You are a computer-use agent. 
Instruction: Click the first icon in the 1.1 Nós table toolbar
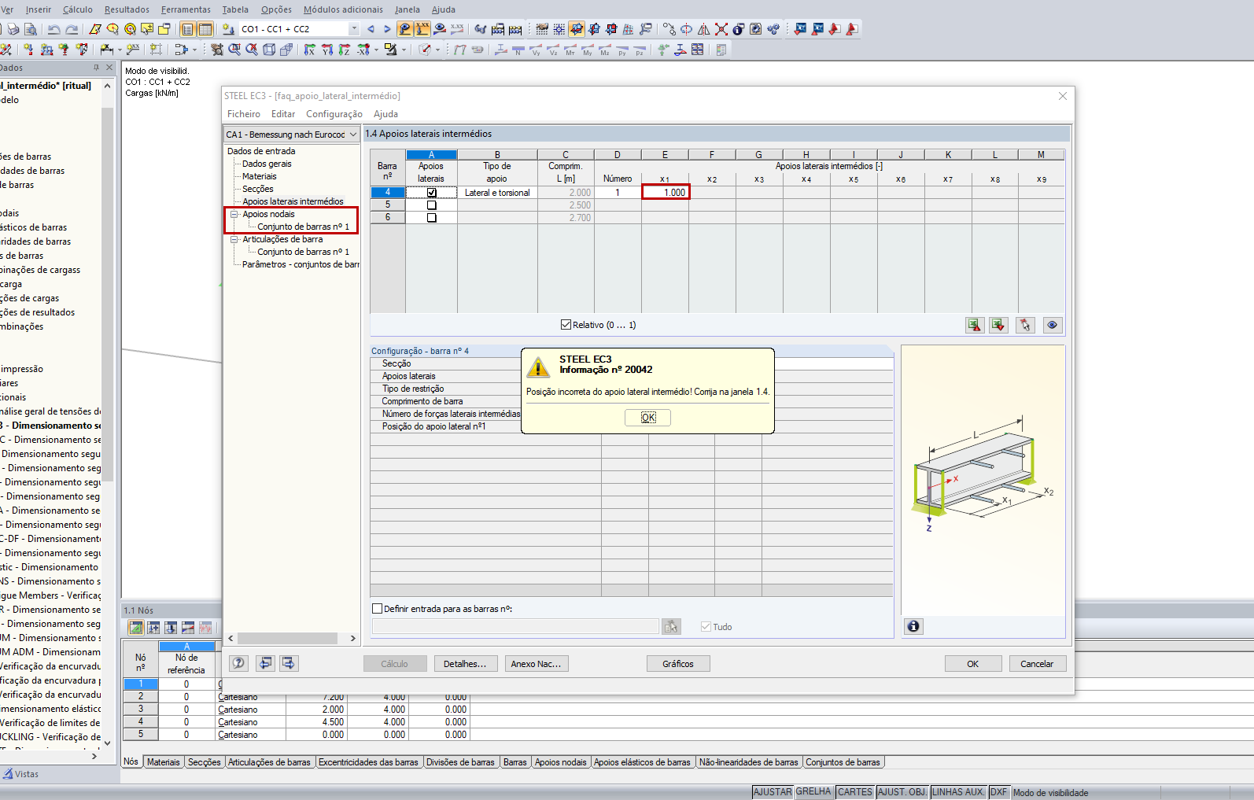click(x=136, y=628)
